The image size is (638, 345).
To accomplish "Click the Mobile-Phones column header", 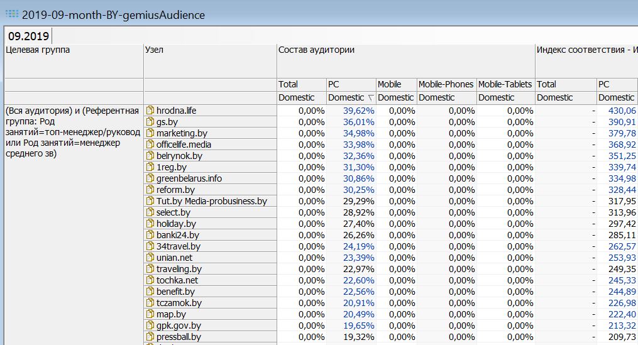I will click(x=446, y=84).
